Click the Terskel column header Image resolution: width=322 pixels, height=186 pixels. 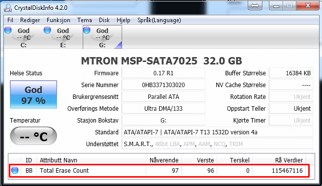[235, 160]
